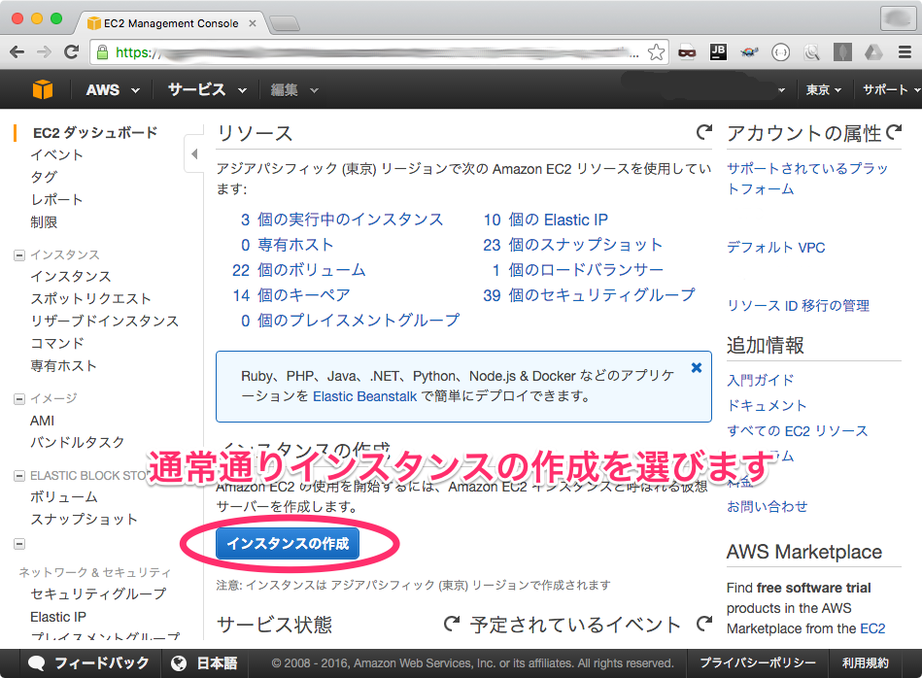
Task: Click the browser address bar
Action: coord(379,52)
